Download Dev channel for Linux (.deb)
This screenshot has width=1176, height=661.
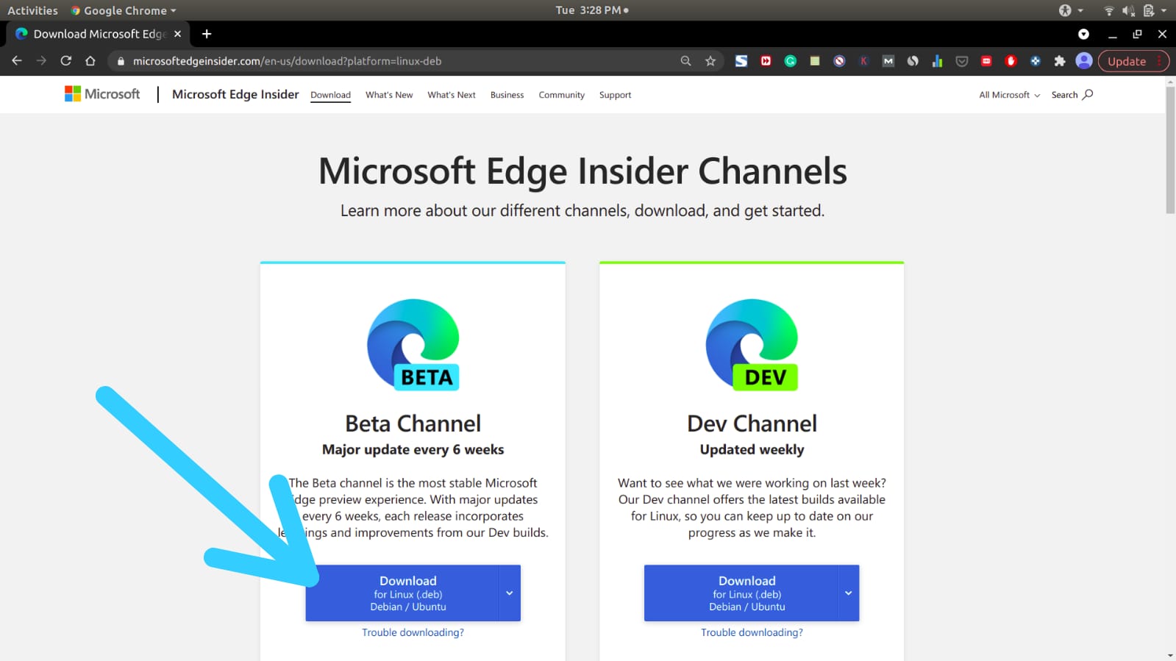(741, 593)
